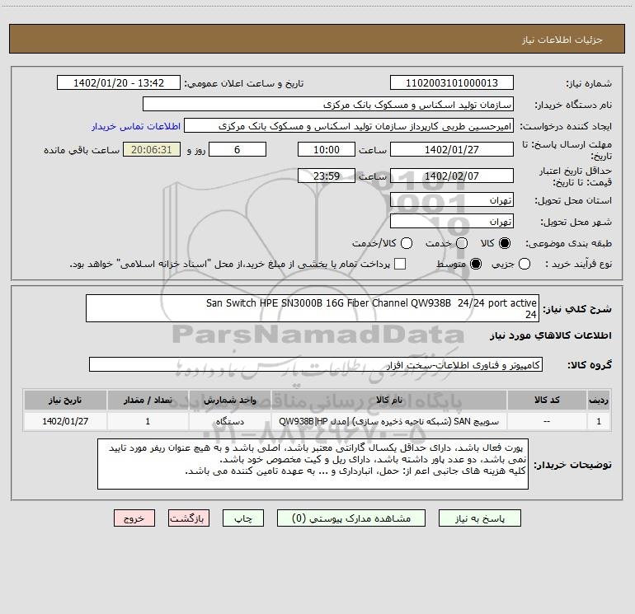The width and height of the screenshot is (635, 614).
Task: Click the buyer organization name field
Action: pyautogui.click(x=328, y=105)
